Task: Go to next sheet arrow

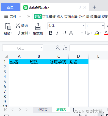Action: pyautogui.click(x=20, y=110)
